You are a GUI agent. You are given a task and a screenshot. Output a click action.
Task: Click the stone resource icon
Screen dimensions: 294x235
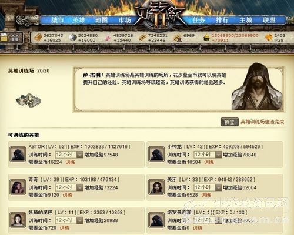(73, 37)
